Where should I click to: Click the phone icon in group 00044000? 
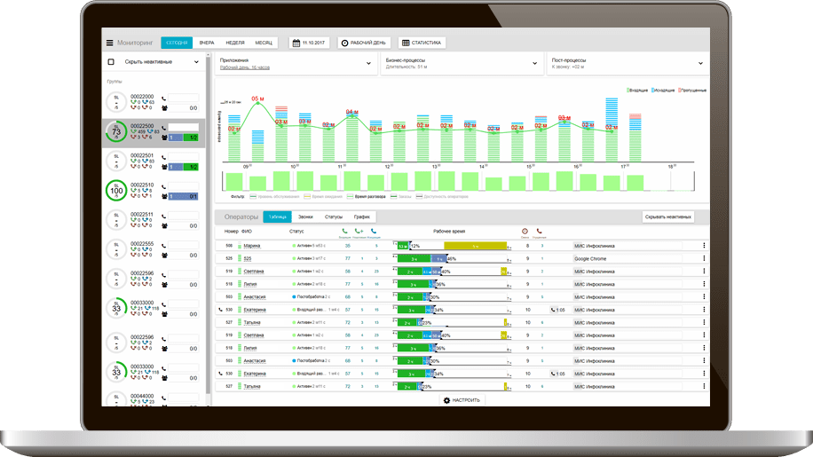pyautogui.click(x=164, y=398)
